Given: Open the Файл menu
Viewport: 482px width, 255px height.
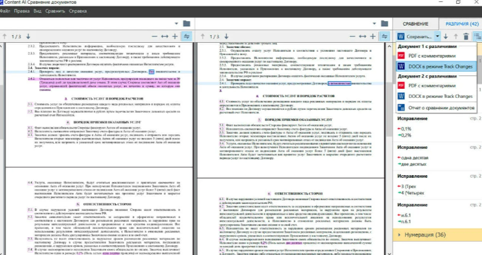Looking at the screenshot, I should click(5, 11).
